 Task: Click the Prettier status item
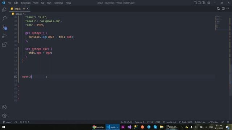click(x=214, y=122)
